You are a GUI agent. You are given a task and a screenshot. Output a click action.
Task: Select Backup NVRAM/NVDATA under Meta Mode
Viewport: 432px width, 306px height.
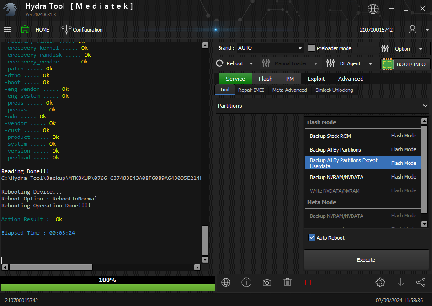(363, 216)
